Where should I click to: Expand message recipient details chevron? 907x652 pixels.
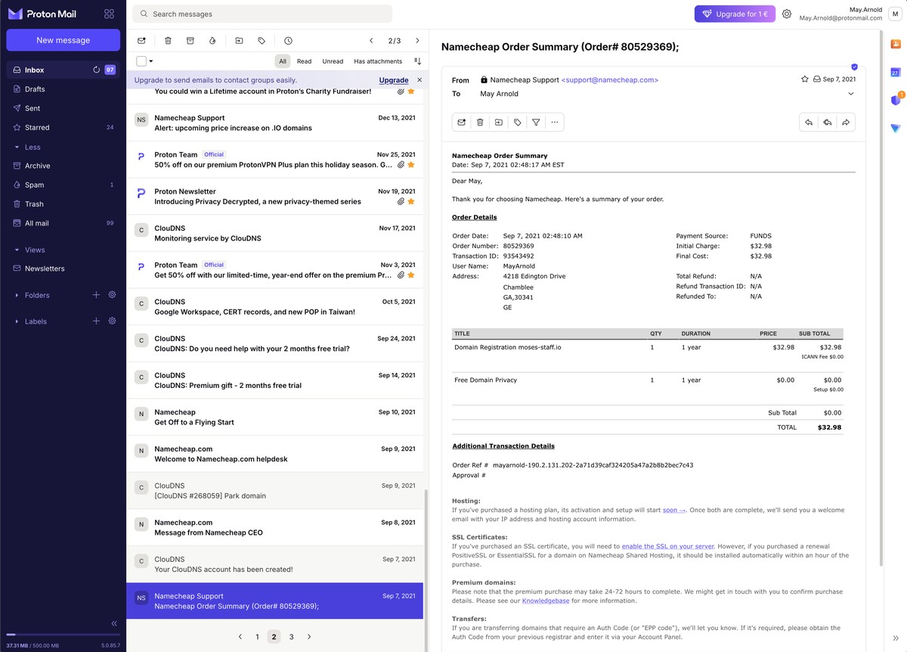click(850, 94)
